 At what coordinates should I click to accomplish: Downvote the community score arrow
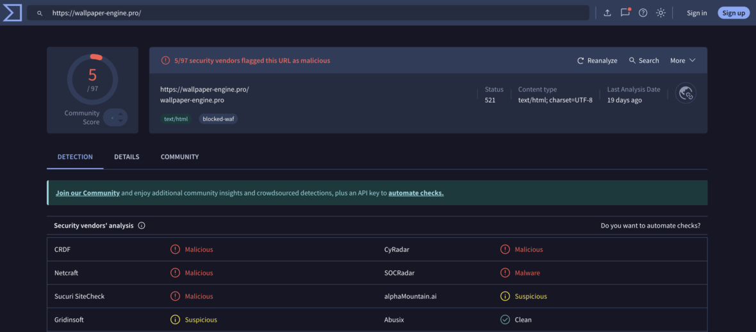pos(120,121)
